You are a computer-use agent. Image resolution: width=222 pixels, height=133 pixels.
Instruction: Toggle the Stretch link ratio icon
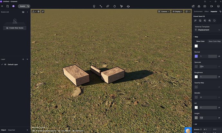(201, 129)
